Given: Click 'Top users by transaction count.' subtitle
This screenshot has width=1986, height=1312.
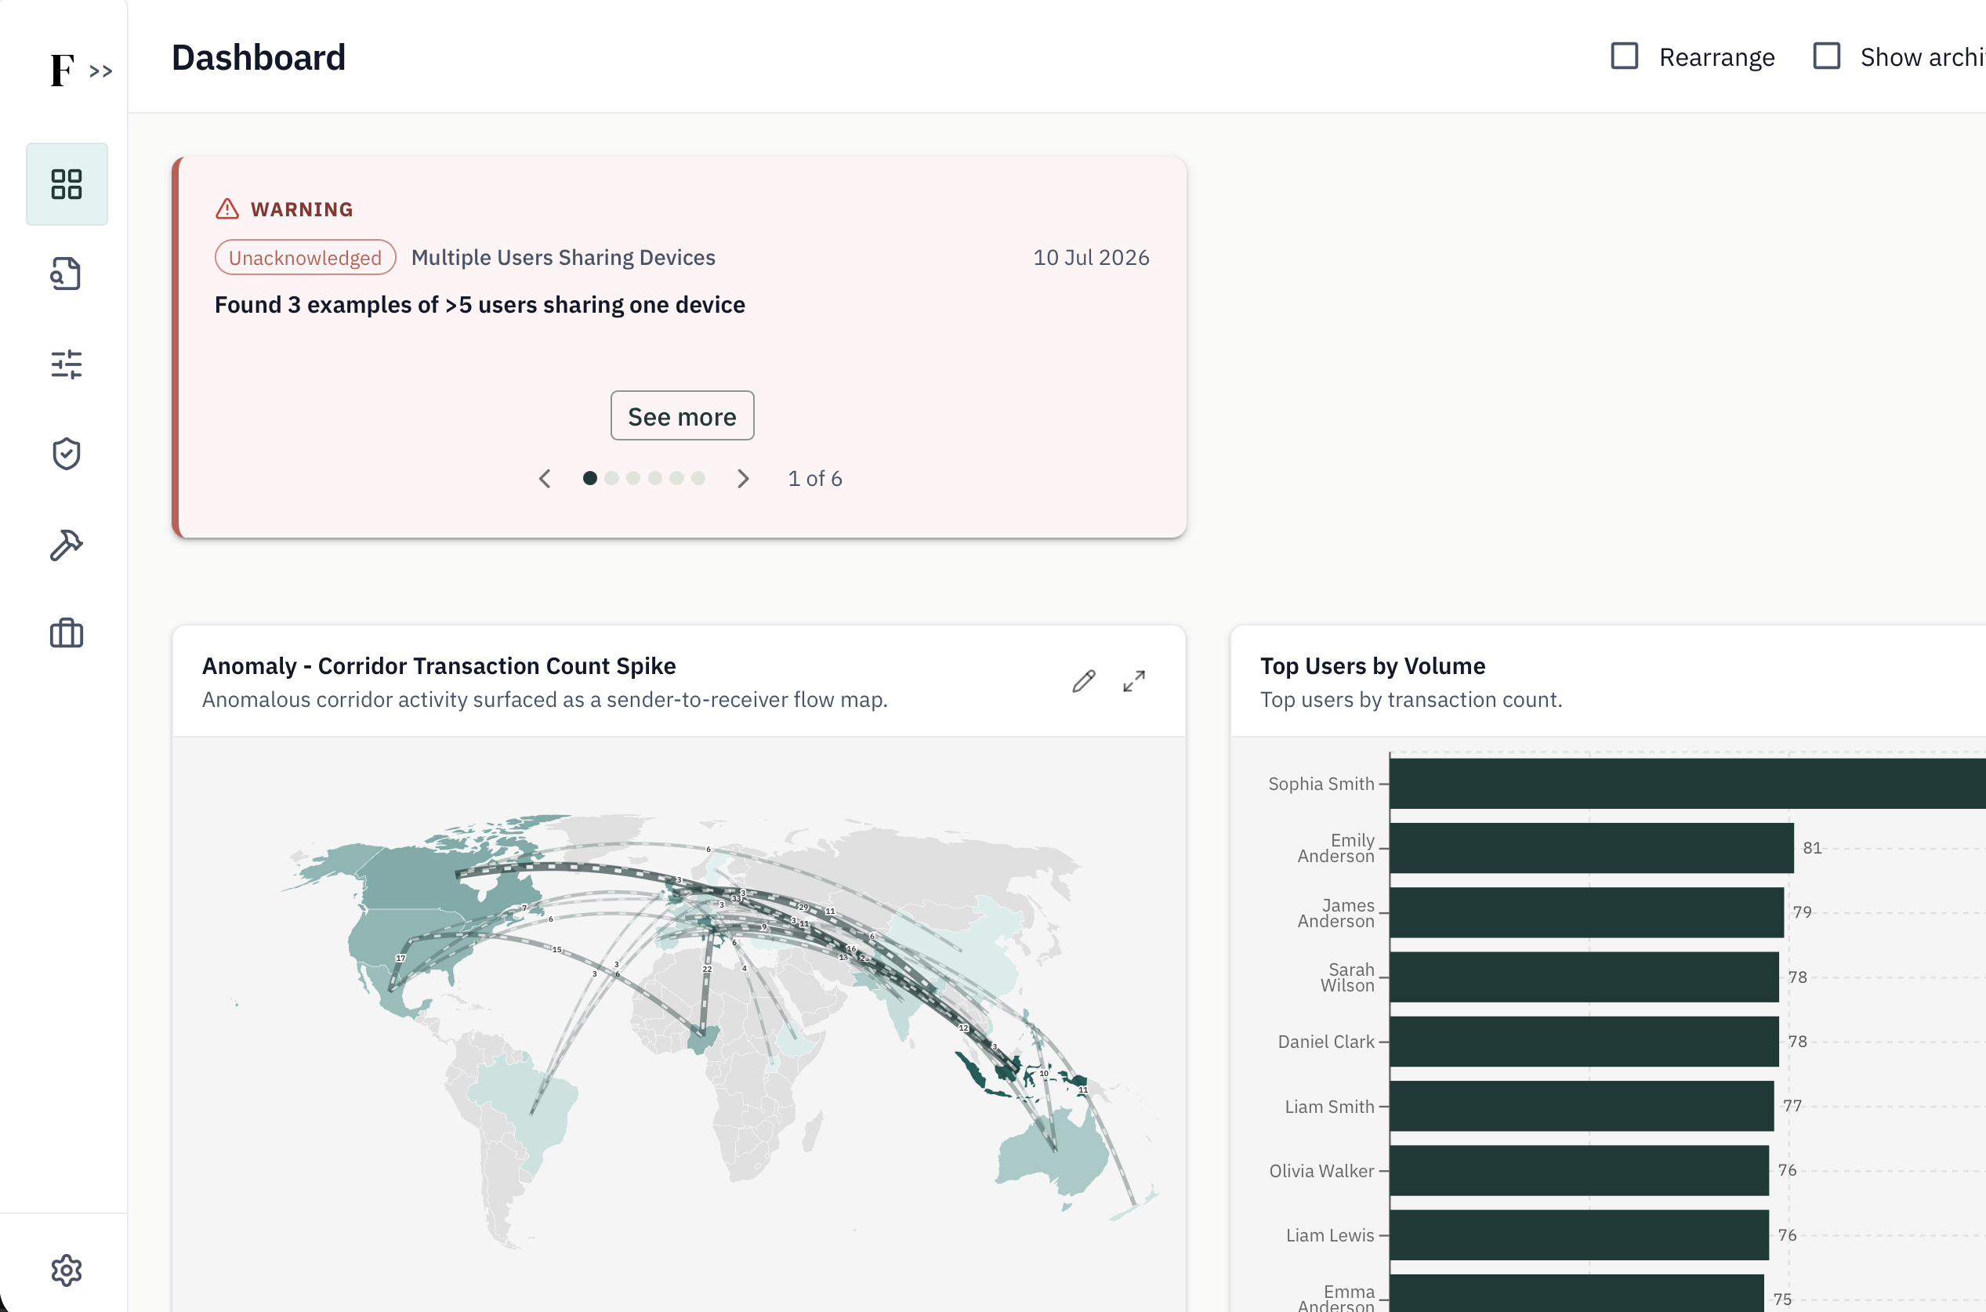Looking at the screenshot, I should point(1412,700).
